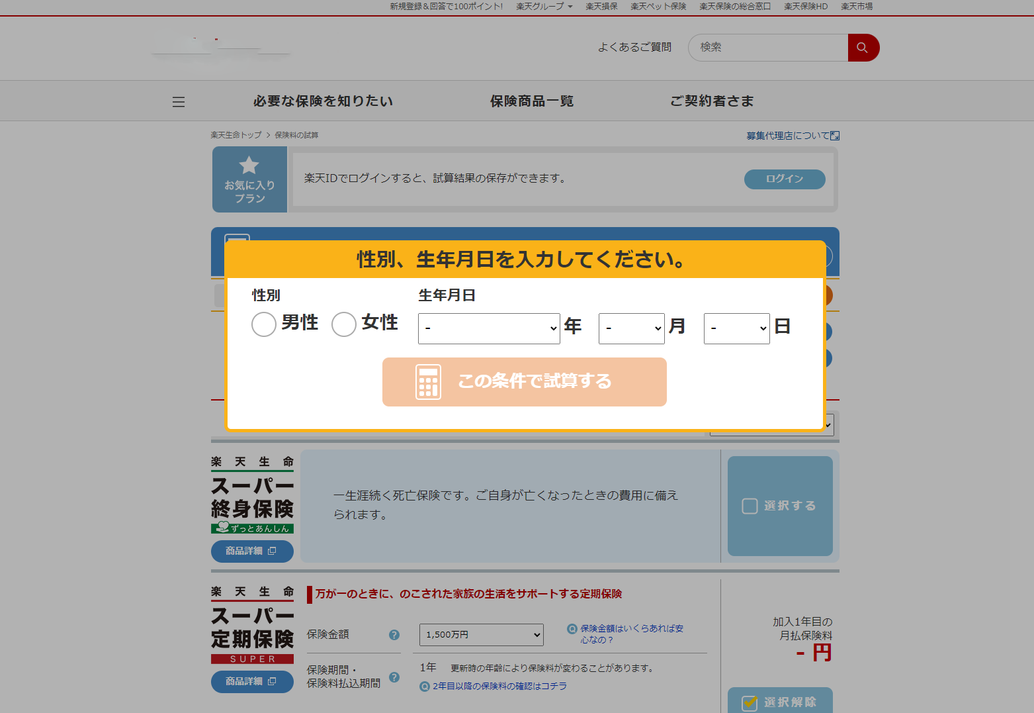1034x713 pixels.
Task: Open the birth month dropdown
Action: click(631, 328)
